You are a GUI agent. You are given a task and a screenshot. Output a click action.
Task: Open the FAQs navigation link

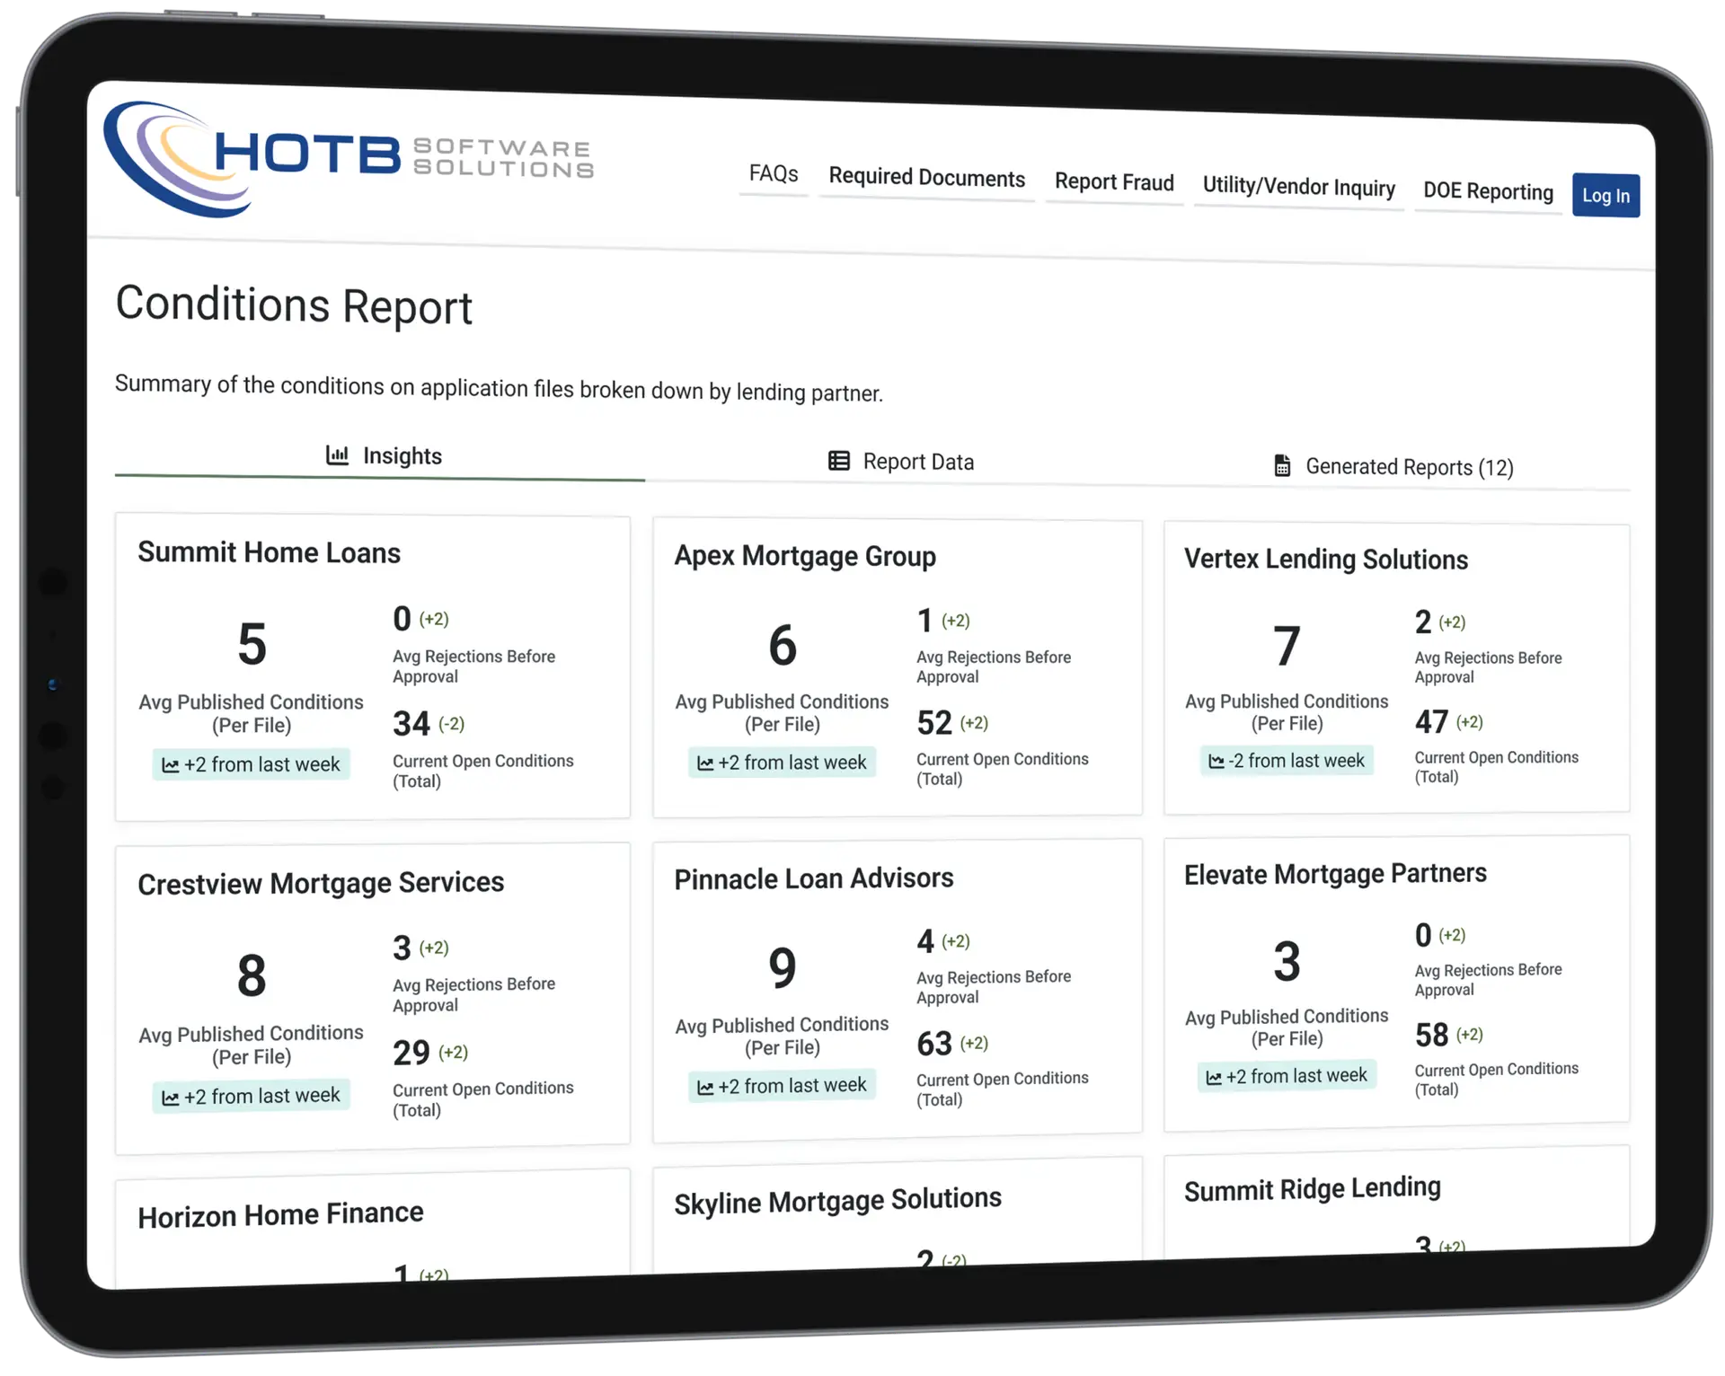[x=774, y=173]
